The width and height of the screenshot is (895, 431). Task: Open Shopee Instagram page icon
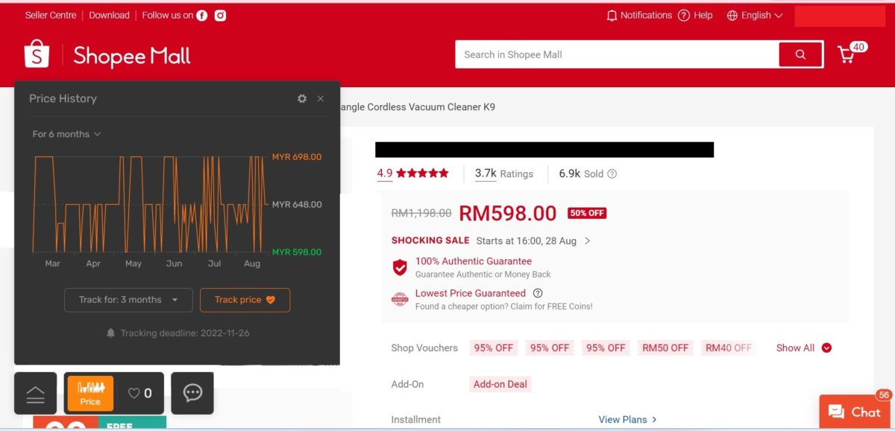(x=220, y=16)
